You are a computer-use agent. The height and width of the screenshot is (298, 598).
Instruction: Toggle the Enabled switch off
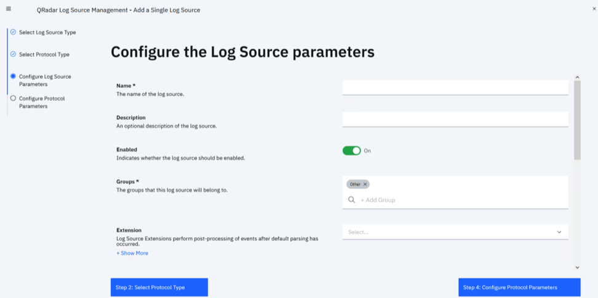point(352,151)
